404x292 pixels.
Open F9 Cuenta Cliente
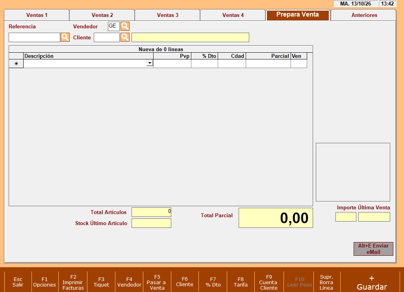269,282
